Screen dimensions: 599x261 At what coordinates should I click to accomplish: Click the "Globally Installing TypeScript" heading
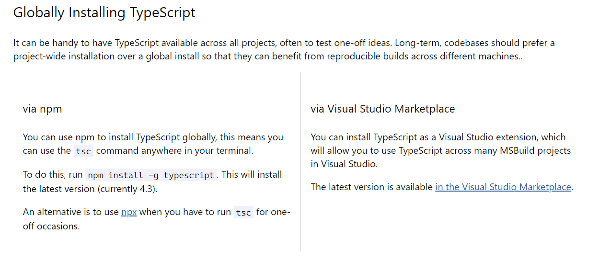pos(104,12)
